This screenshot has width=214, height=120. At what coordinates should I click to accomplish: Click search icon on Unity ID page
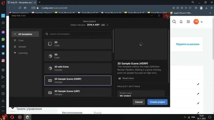coord(174,22)
